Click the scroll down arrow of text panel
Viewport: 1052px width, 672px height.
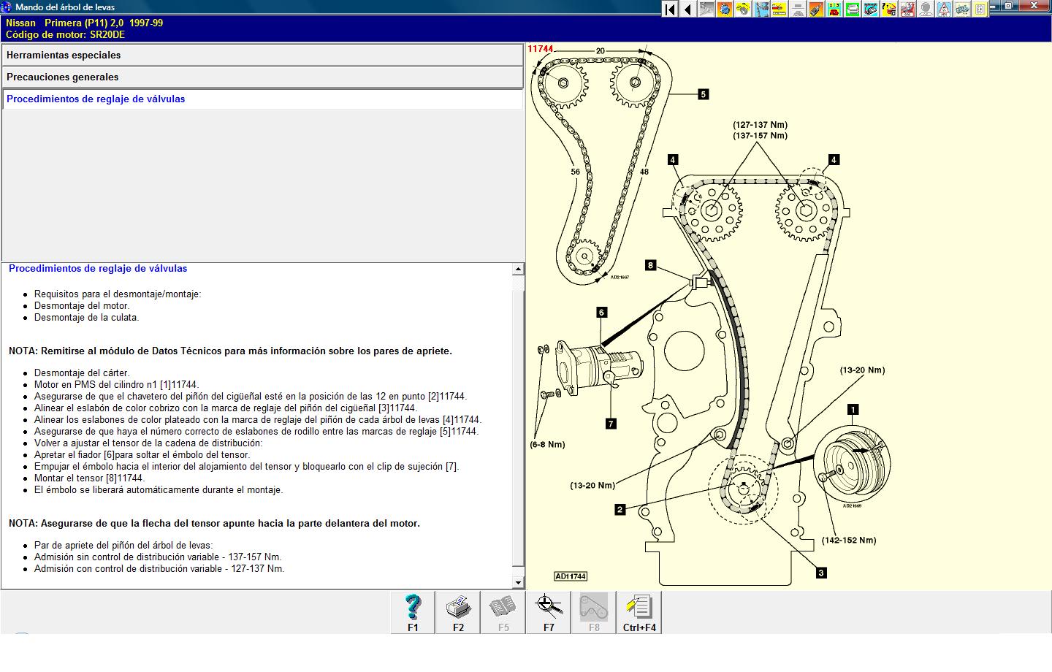click(518, 582)
